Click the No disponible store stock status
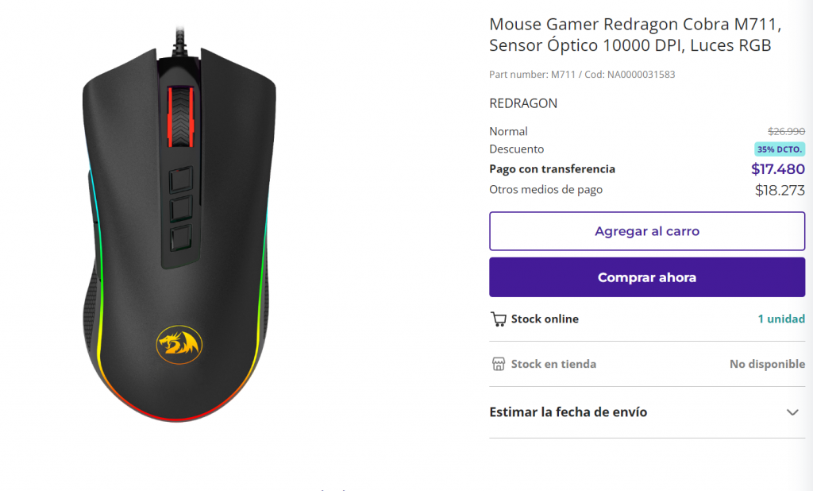The width and height of the screenshot is (813, 491). pos(768,364)
